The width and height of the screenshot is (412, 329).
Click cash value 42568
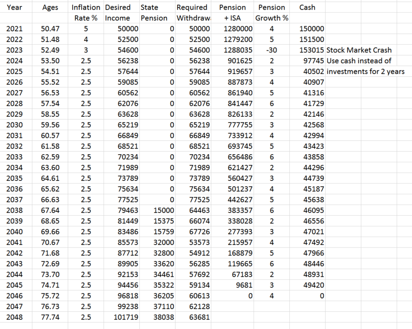(307, 125)
